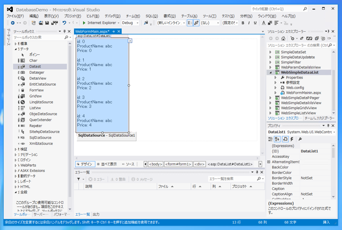Click Solution Explorer view code icon
The width and height of the screenshot is (342, 230).
pyautogui.click(x=329, y=38)
